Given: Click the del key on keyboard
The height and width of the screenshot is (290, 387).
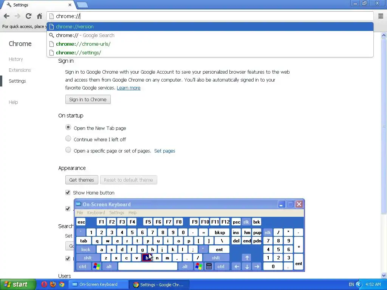Looking at the screenshot, I should click(236, 241).
